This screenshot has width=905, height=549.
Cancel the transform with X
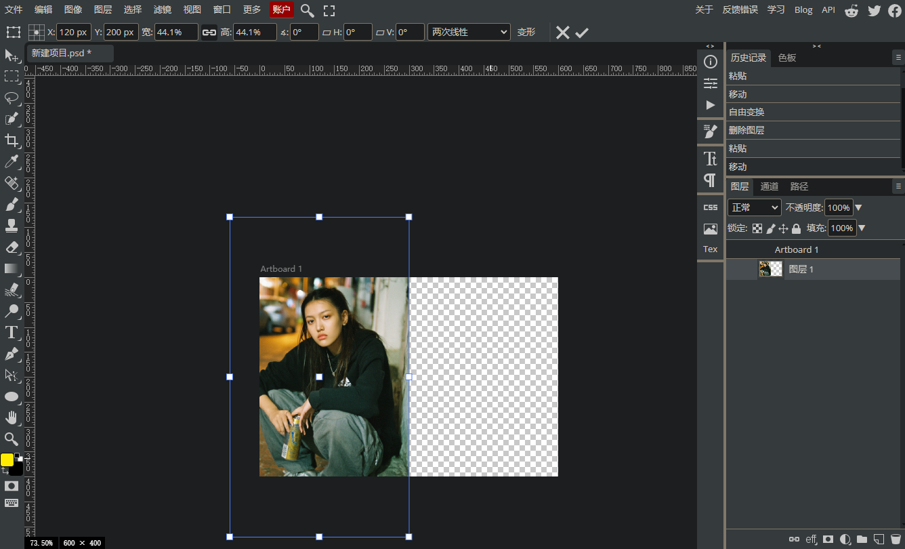pos(562,33)
